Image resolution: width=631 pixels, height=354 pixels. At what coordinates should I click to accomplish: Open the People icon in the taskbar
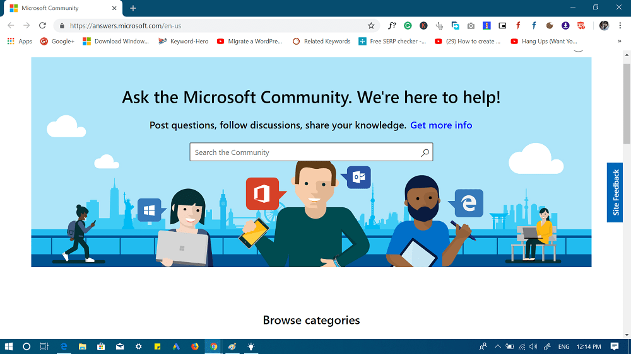(483, 346)
